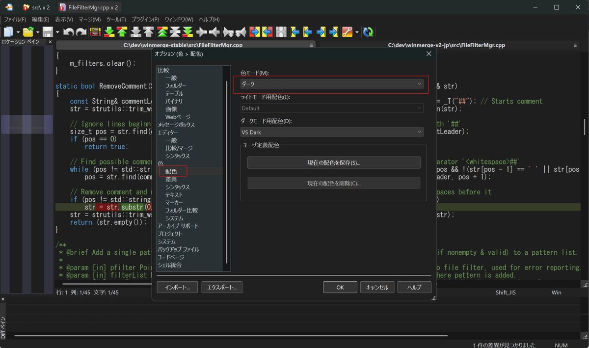Click the gray Next Conflict down arrow
Image resolution: width=589 pixels, height=348 pixels.
pyautogui.click(x=136, y=32)
